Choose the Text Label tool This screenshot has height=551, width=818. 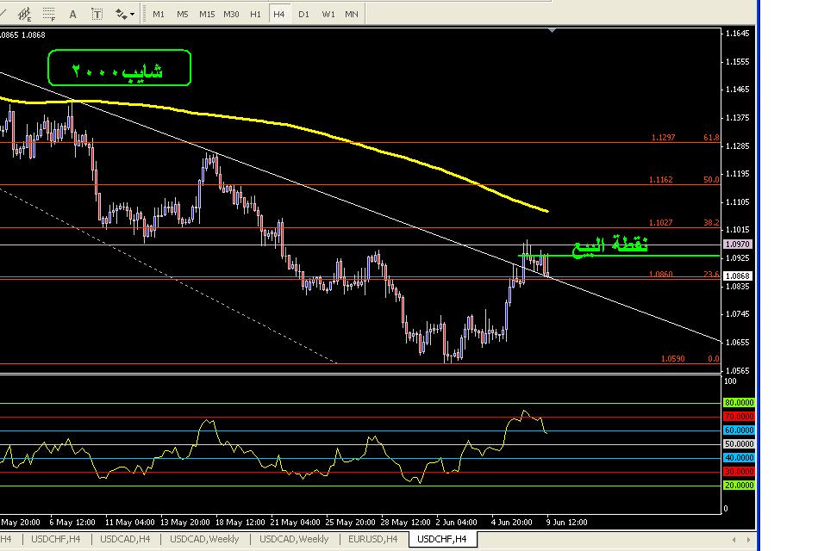click(x=97, y=14)
